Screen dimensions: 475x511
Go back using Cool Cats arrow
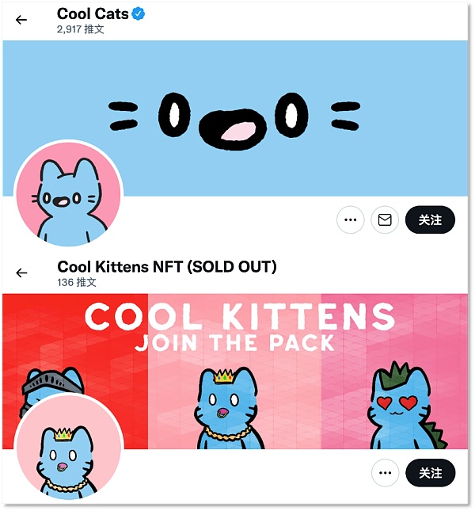(x=21, y=20)
